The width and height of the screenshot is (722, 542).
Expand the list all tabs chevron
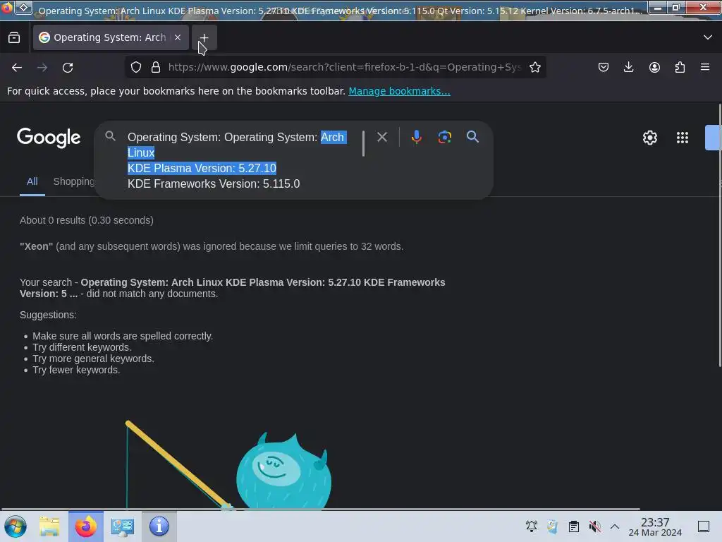708,37
